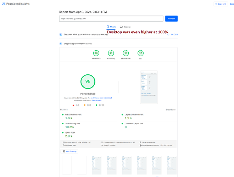Click green dot beside Cumulative Layout Shift
This screenshot has width=234, height=177.
pos(122,124)
